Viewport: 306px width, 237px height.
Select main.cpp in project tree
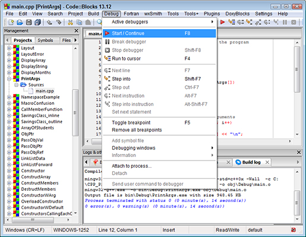45,91
